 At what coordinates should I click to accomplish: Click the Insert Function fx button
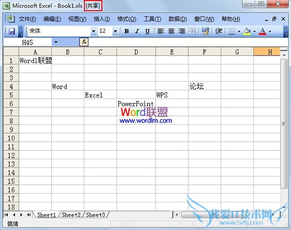click(x=84, y=42)
